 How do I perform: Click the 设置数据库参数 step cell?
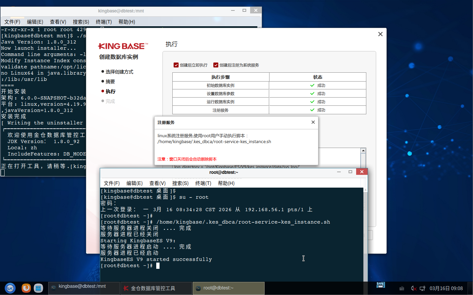point(221,94)
